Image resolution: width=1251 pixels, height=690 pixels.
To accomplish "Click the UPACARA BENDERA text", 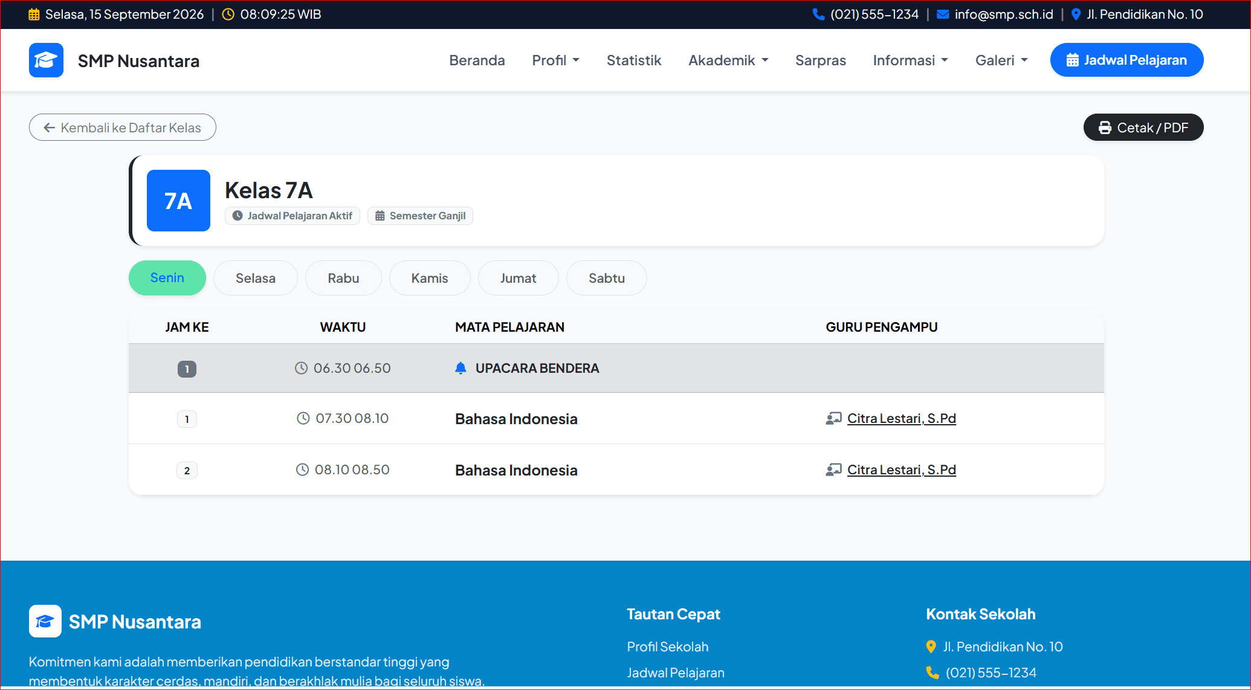I will click(537, 368).
